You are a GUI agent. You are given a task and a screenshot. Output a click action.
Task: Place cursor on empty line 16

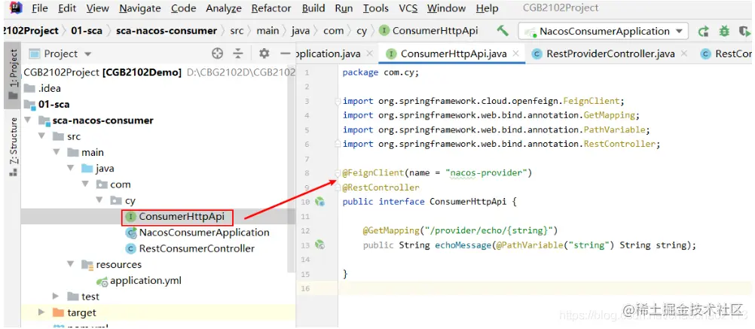(x=546, y=288)
